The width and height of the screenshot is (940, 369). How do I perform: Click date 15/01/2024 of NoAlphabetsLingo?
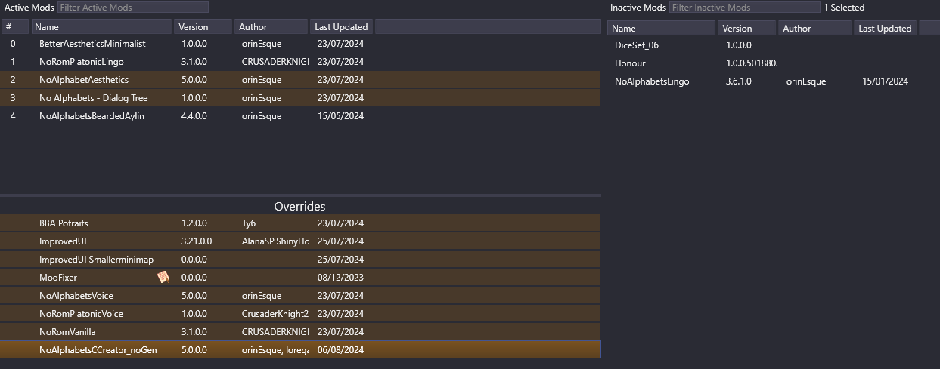(885, 81)
